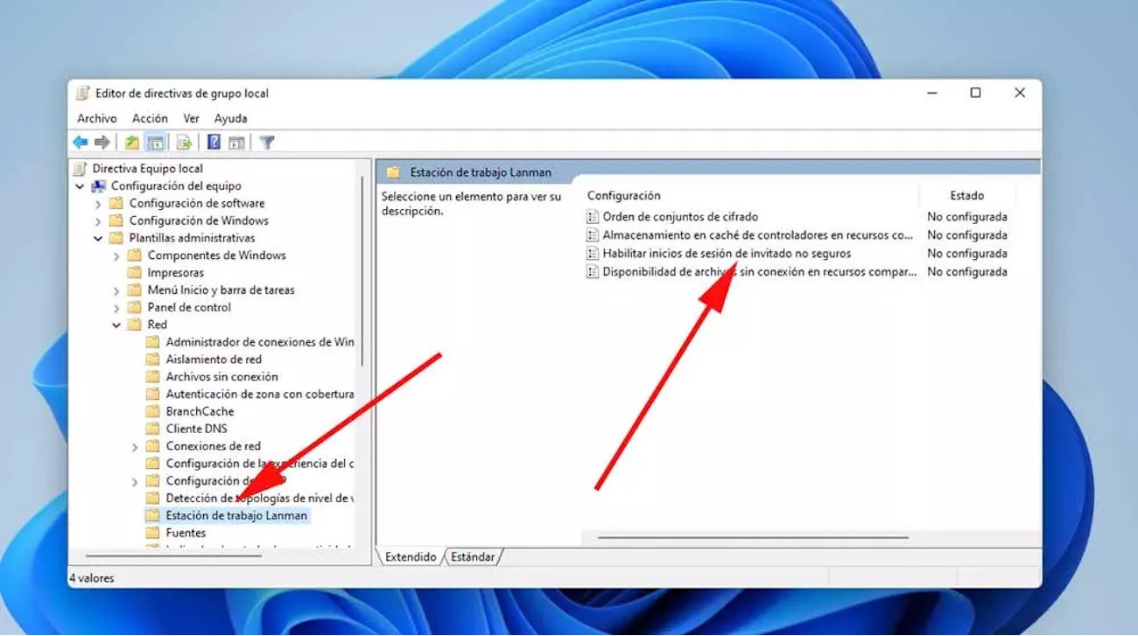Click the settings list horizontal scrollbar
The image size is (1138, 636).
click(x=753, y=537)
